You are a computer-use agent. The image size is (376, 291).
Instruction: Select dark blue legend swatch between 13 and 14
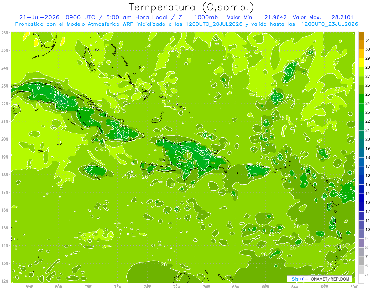(361, 198)
